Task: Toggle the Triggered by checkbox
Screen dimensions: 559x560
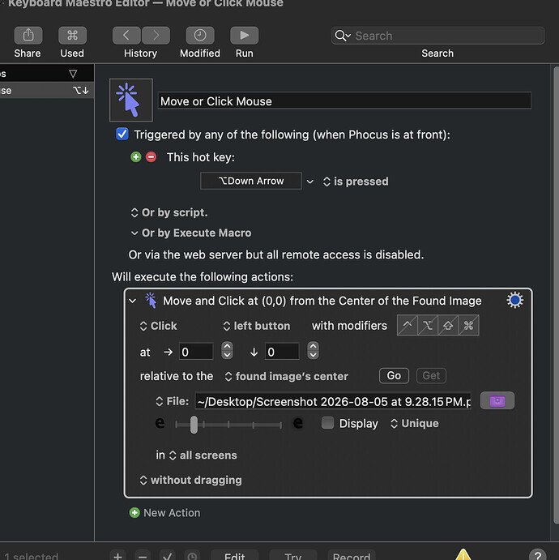Action: coord(122,135)
